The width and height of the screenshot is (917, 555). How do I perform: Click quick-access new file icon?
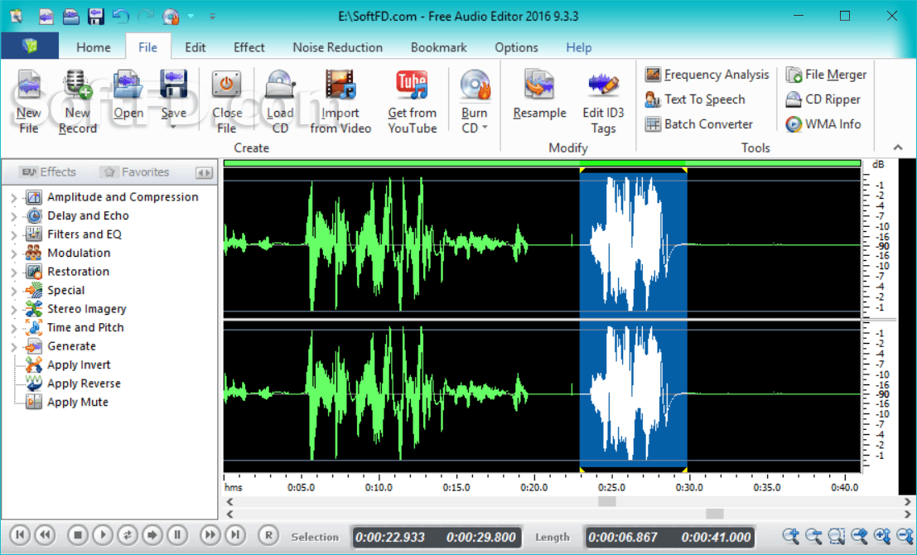tap(46, 16)
